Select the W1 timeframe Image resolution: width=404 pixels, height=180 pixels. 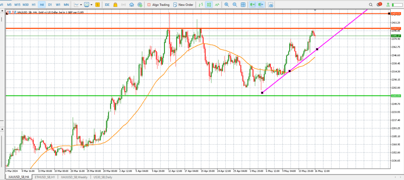(x=58, y=5)
